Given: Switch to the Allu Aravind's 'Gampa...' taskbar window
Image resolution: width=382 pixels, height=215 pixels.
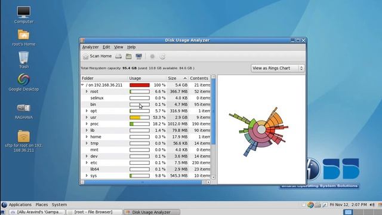Looking at the screenshot, I should coord(38,212).
